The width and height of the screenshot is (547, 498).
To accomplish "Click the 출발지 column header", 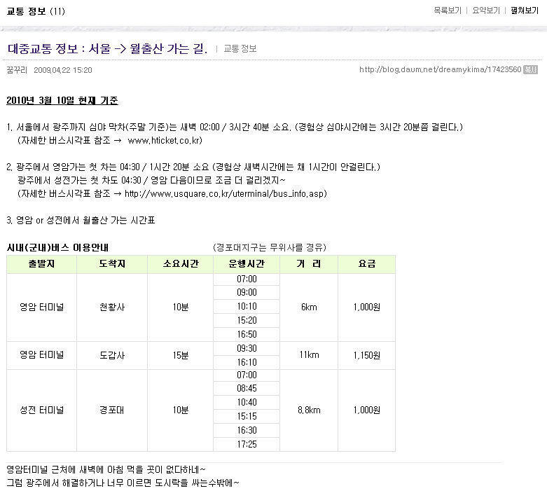I will click(x=41, y=264).
